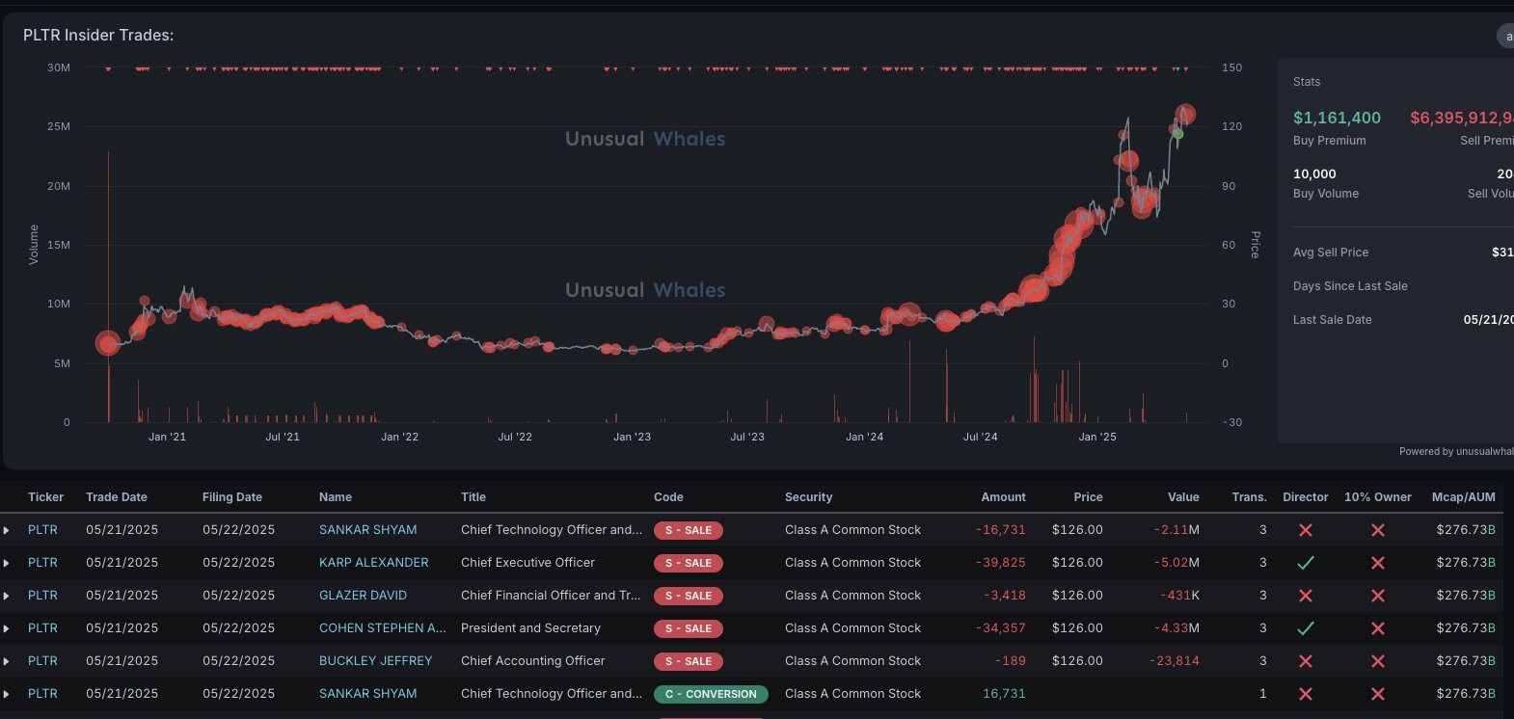Screen dimensions: 1514x719
Task: Click the -39,825 amount cell
Action: coord(1000,563)
